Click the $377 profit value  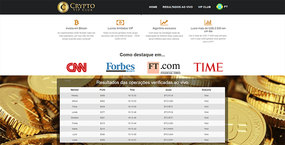(103, 112)
